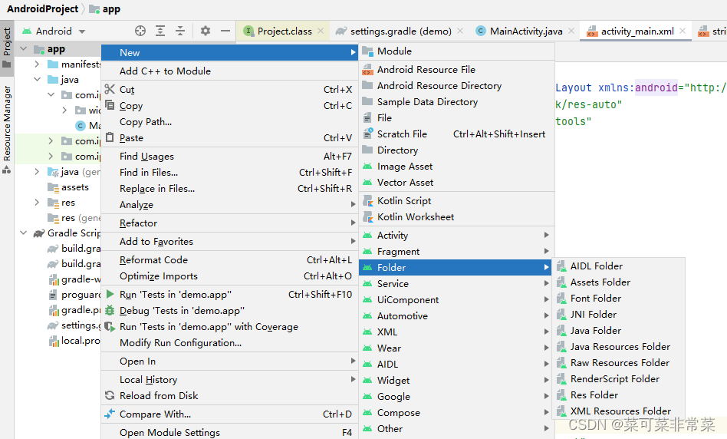727x439 pixels.
Task: Choose Image Asset entry
Action: [x=457, y=166]
